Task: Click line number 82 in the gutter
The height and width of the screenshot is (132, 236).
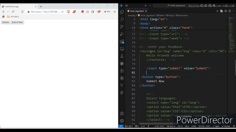Action: (x=133, y=77)
